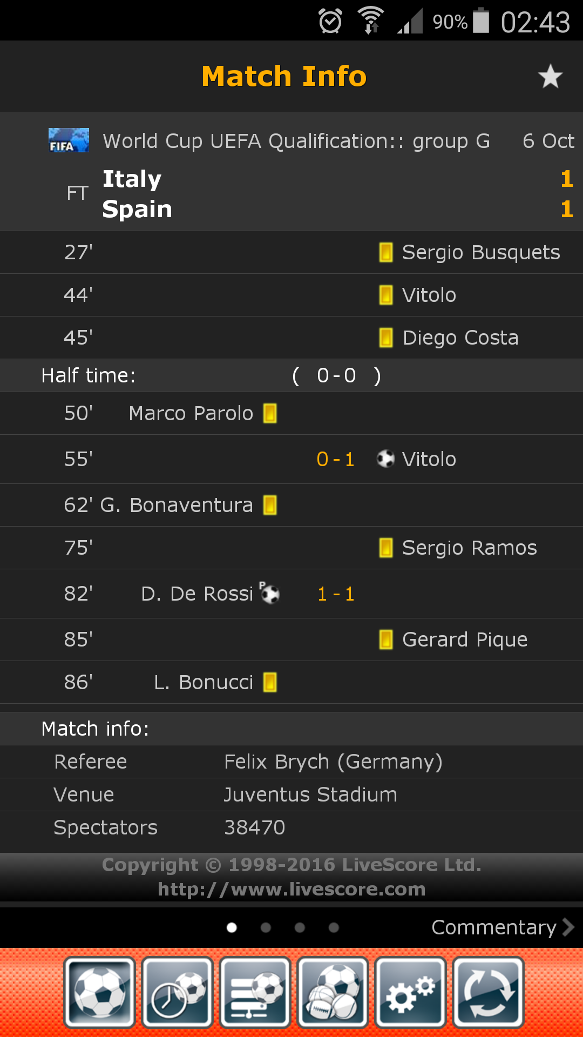Image resolution: width=583 pixels, height=1037 pixels.
Task: Open the livescore.com website link
Action: 291,889
